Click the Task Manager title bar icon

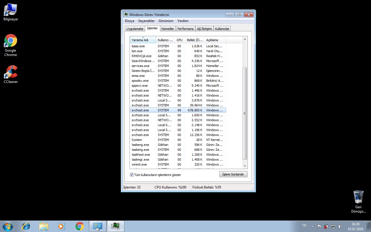[x=126, y=14]
